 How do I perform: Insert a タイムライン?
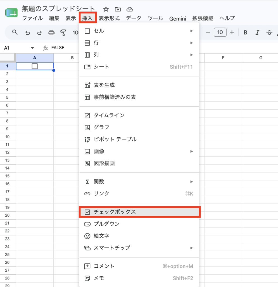[139, 115]
